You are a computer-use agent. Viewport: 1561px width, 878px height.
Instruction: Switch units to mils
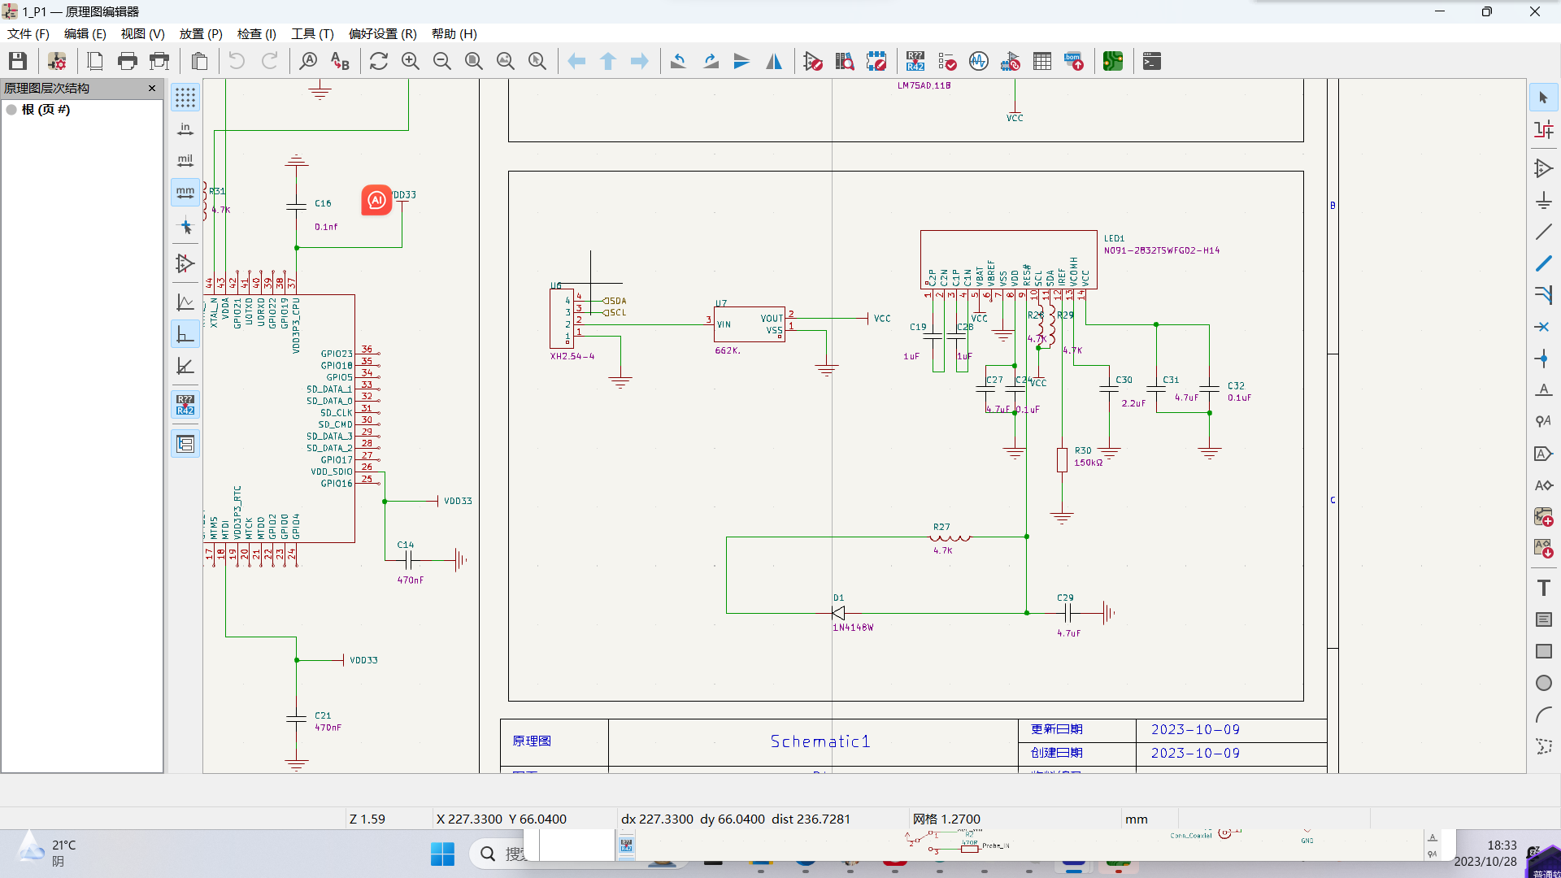[x=185, y=161]
